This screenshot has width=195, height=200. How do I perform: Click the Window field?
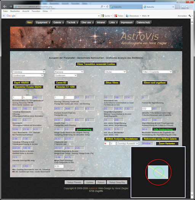click(148, 143)
